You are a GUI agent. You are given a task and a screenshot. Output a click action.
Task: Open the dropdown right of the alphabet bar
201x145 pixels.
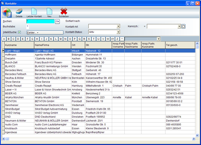click(x=159, y=39)
